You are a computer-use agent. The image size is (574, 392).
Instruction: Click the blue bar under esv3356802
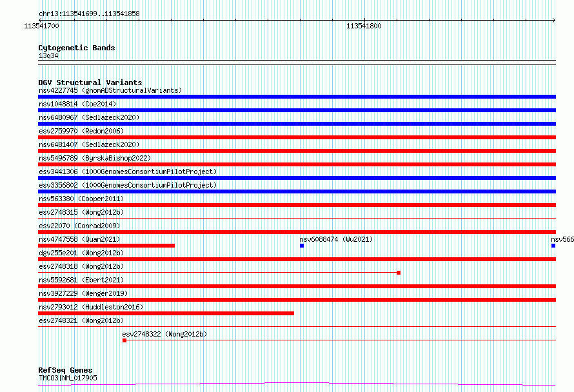(x=297, y=191)
